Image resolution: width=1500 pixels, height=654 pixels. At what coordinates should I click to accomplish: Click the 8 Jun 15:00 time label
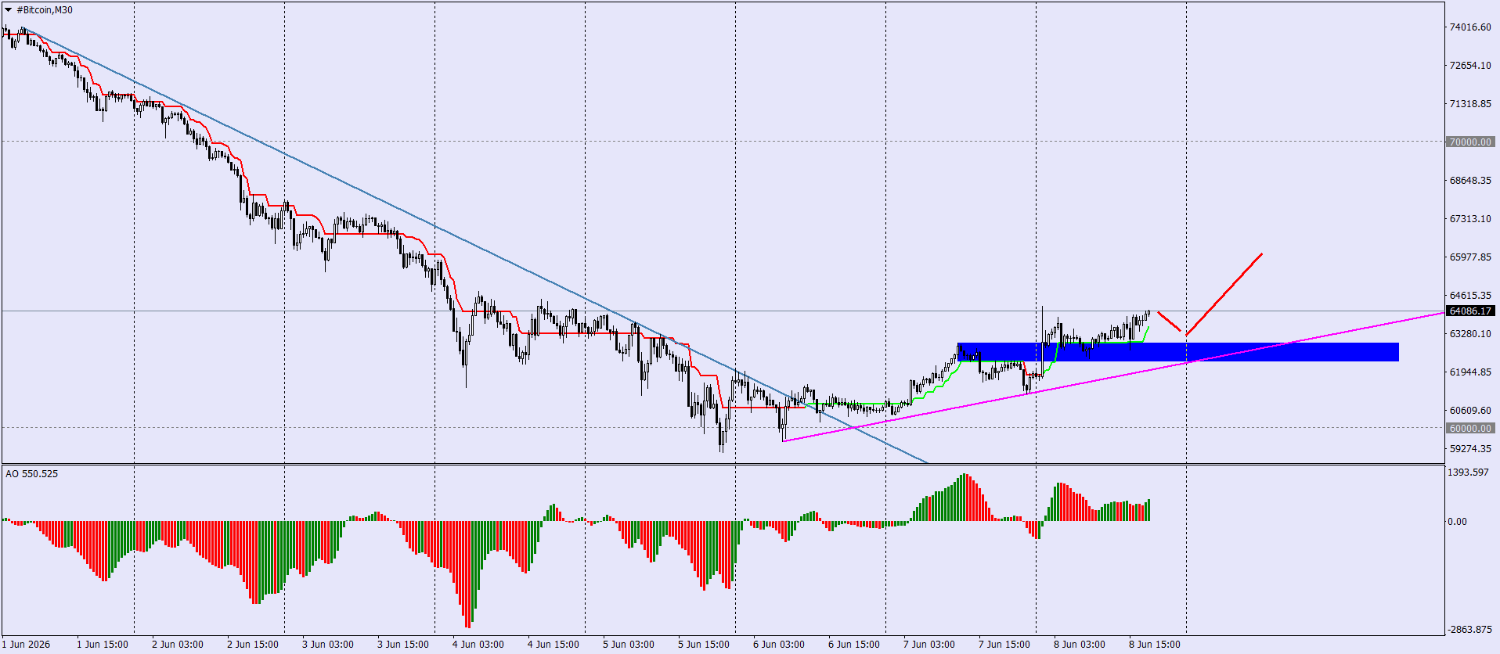coord(1155,645)
